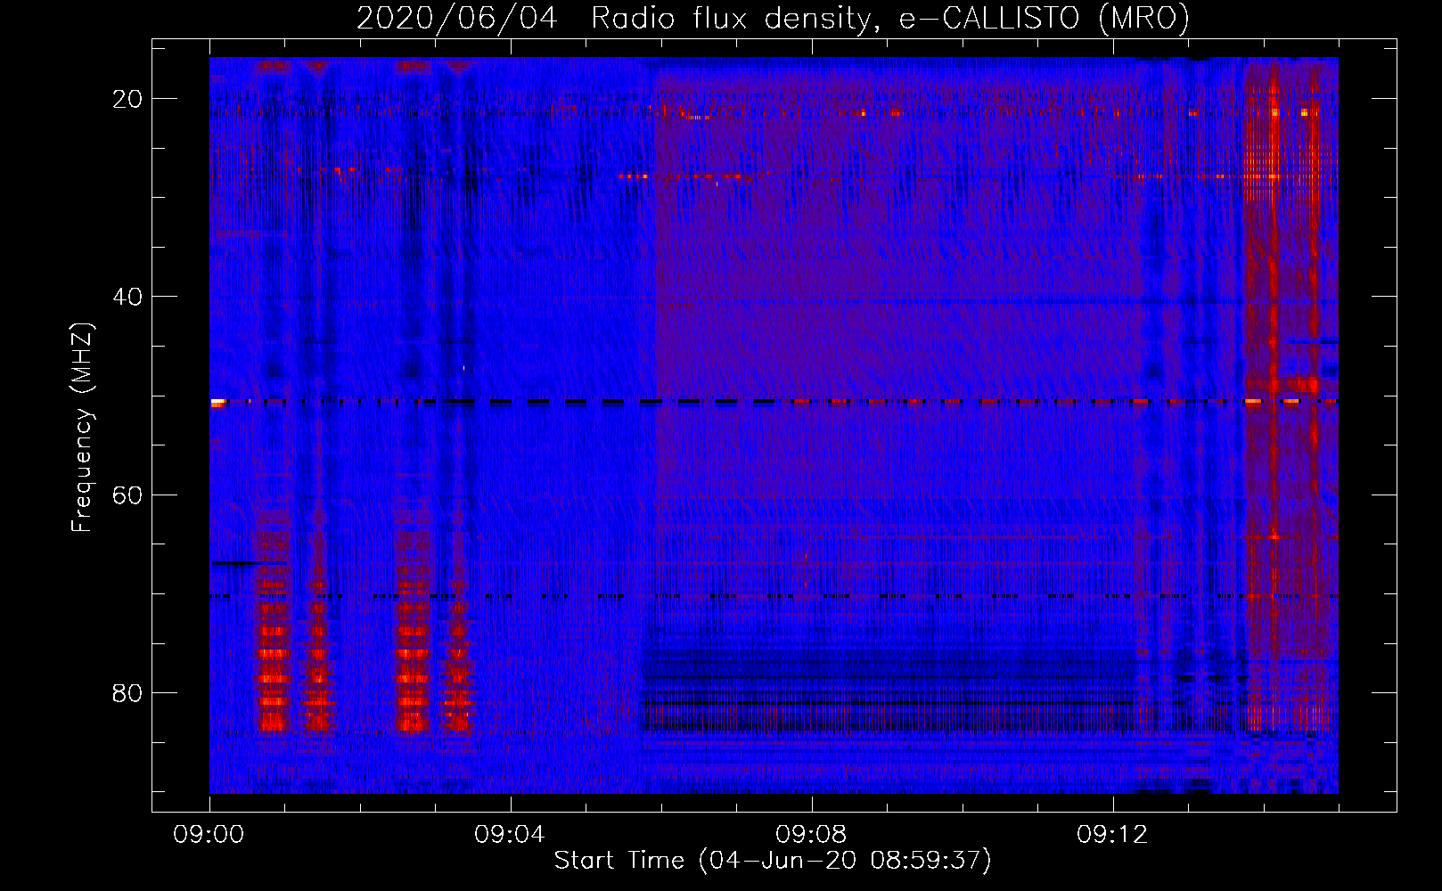Click the "Start Time (04-Jun-20 08:59:37)" label

click(x=773, y=861)
